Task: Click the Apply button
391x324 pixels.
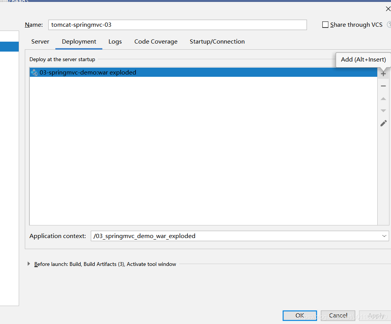Action: (x=375, y=316)
